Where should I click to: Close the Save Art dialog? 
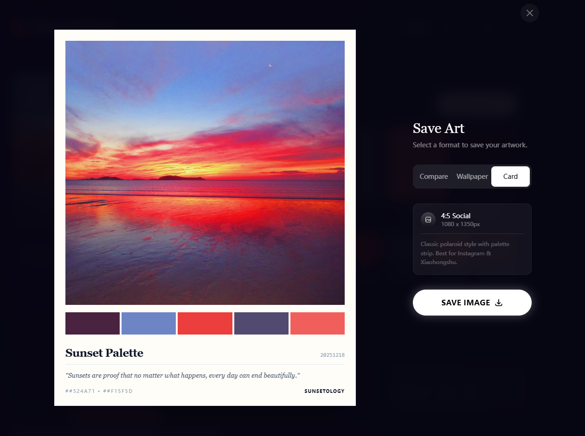(x=530, y=13)
